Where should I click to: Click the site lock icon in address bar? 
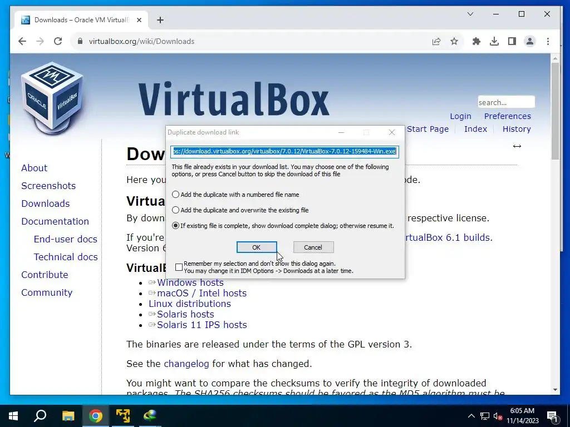80,41
